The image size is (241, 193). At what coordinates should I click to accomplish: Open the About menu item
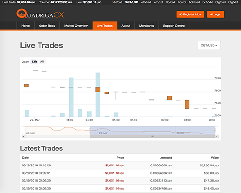[x=126, y=26]
